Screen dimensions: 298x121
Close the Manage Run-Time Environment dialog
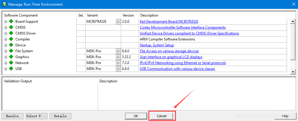point(294,4)
